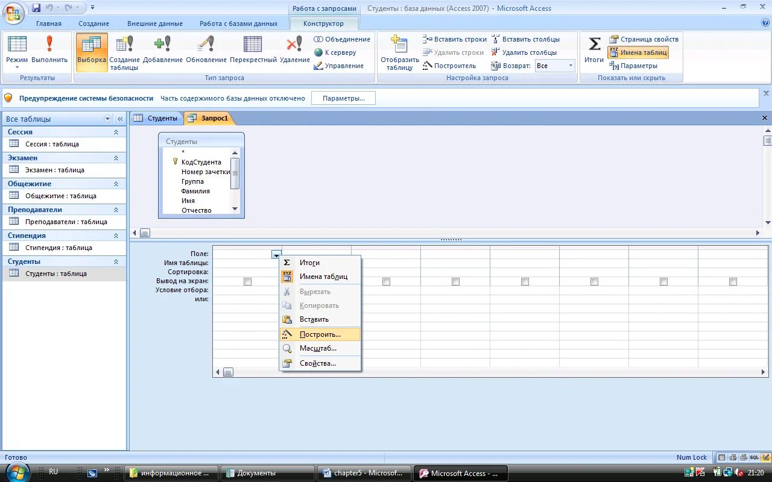Open Работа с базами данных tab
772x482 pixels.
coord(239,23)
